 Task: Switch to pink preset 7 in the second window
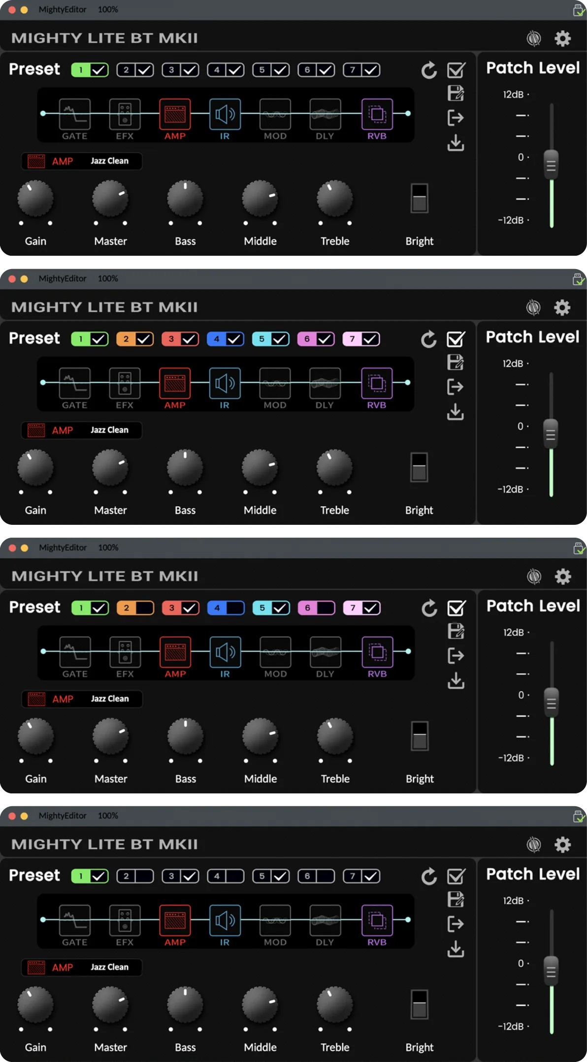[x=352, y=339]
